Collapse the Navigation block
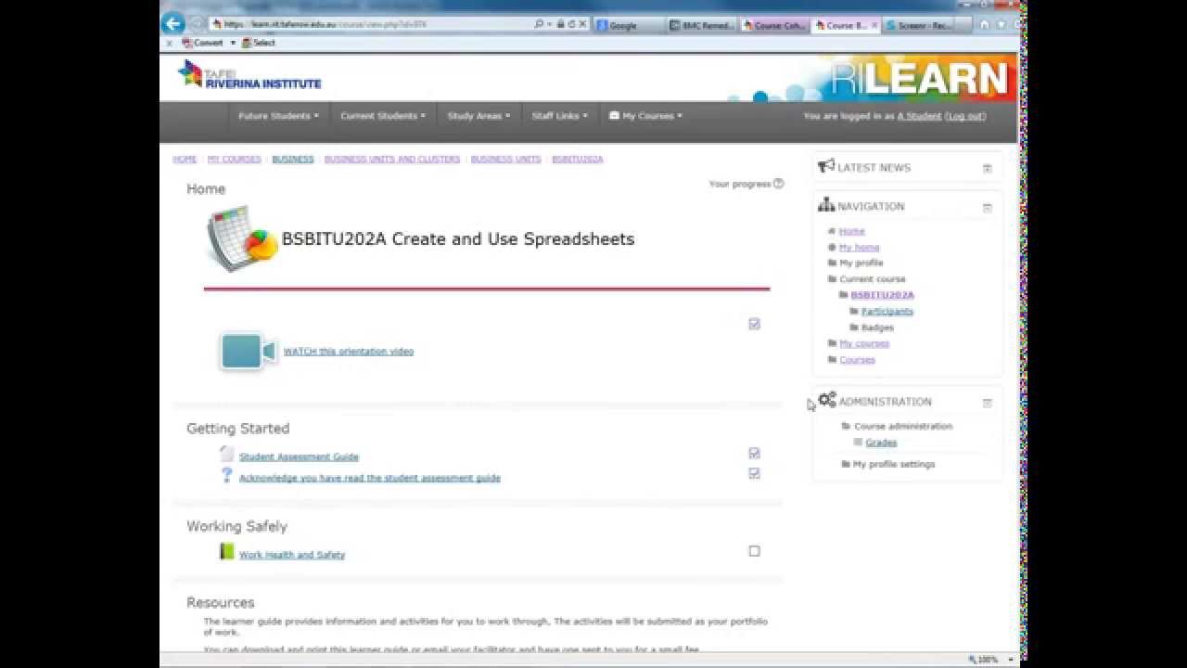Screen dimensions: 1187x668 [988, 208]
